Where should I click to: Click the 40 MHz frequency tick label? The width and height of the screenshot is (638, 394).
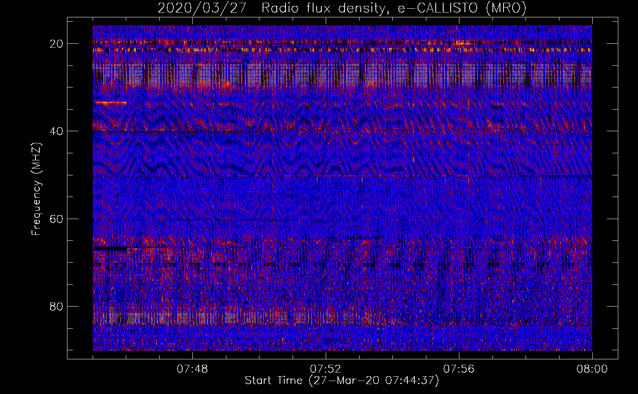(57, 131)
